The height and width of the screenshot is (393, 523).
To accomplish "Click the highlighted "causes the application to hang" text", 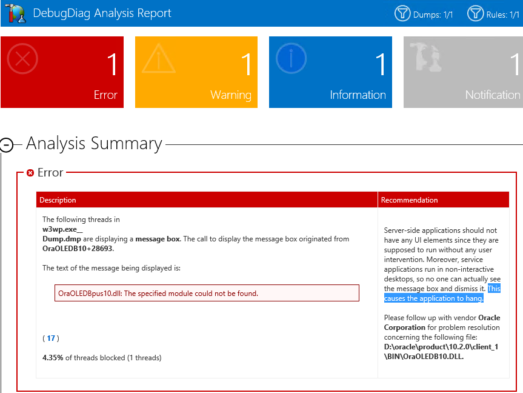I will (x=434, y=298).
